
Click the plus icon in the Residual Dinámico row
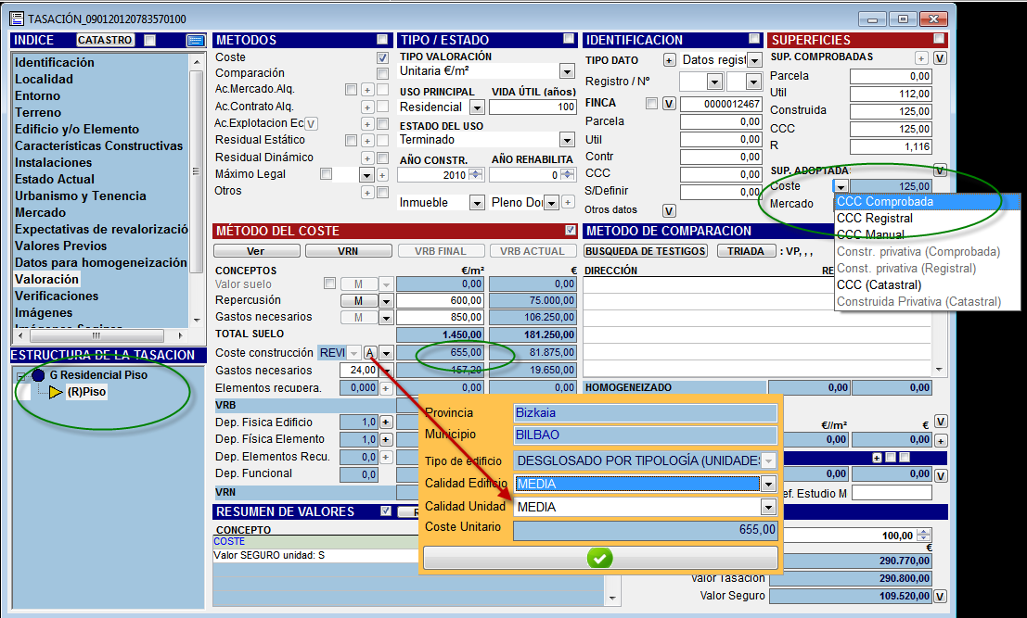367,158
